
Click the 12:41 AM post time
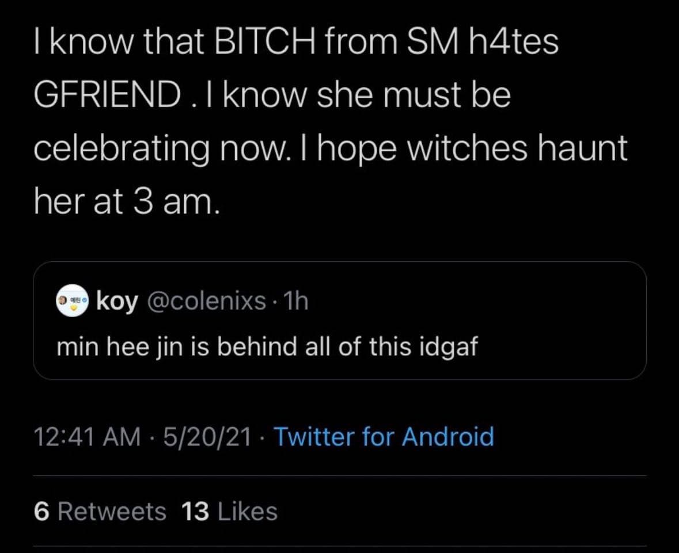tap(87, 437)
